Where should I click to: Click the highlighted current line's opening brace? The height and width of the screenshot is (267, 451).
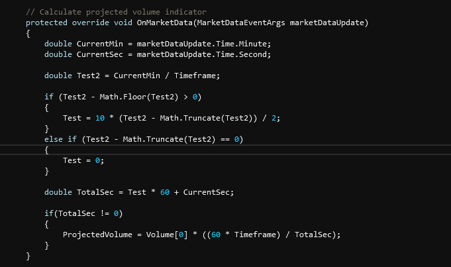point(46,150)
